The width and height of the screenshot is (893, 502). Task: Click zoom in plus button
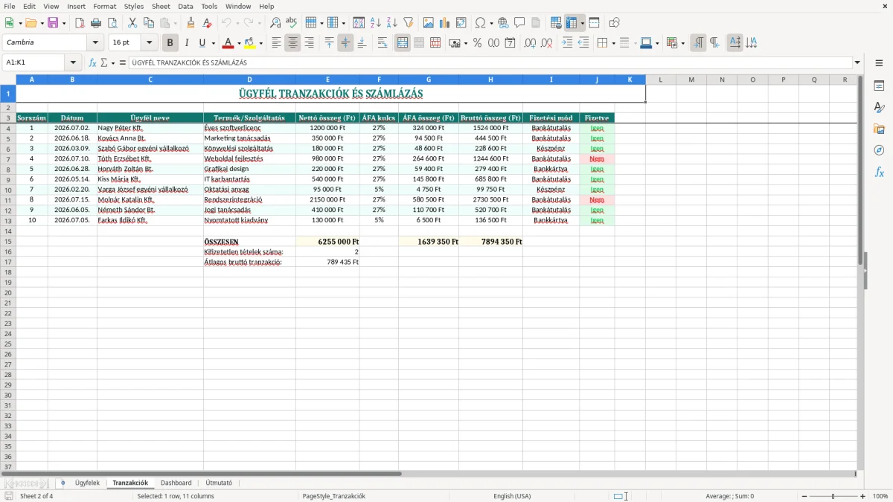(x=863, y=496)
